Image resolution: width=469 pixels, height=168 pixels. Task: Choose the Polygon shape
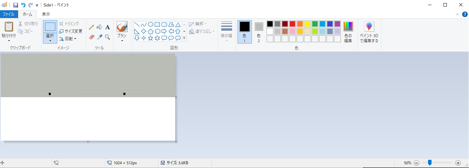click(171, 25)
